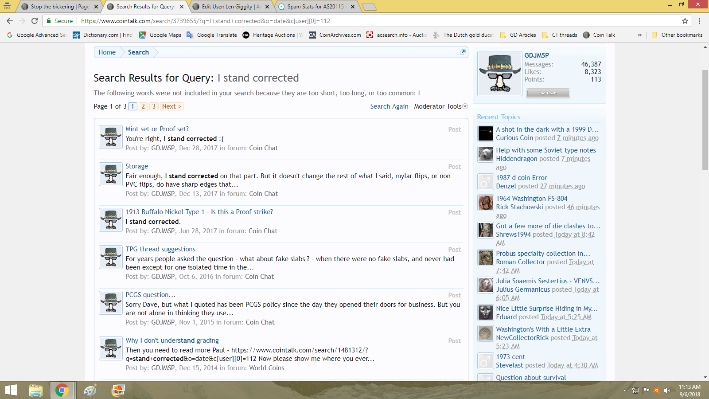Switch to the Spam Stats tab
Image resolution: width=709 pixels, height=399 pixels.
click(x=316, y=7)
